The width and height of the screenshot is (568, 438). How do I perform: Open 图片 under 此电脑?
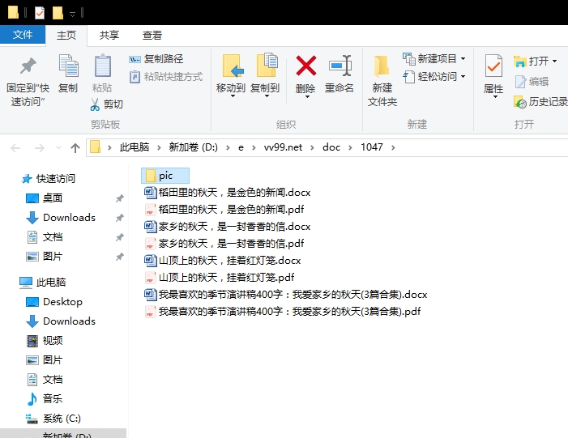tap(45, 360)
